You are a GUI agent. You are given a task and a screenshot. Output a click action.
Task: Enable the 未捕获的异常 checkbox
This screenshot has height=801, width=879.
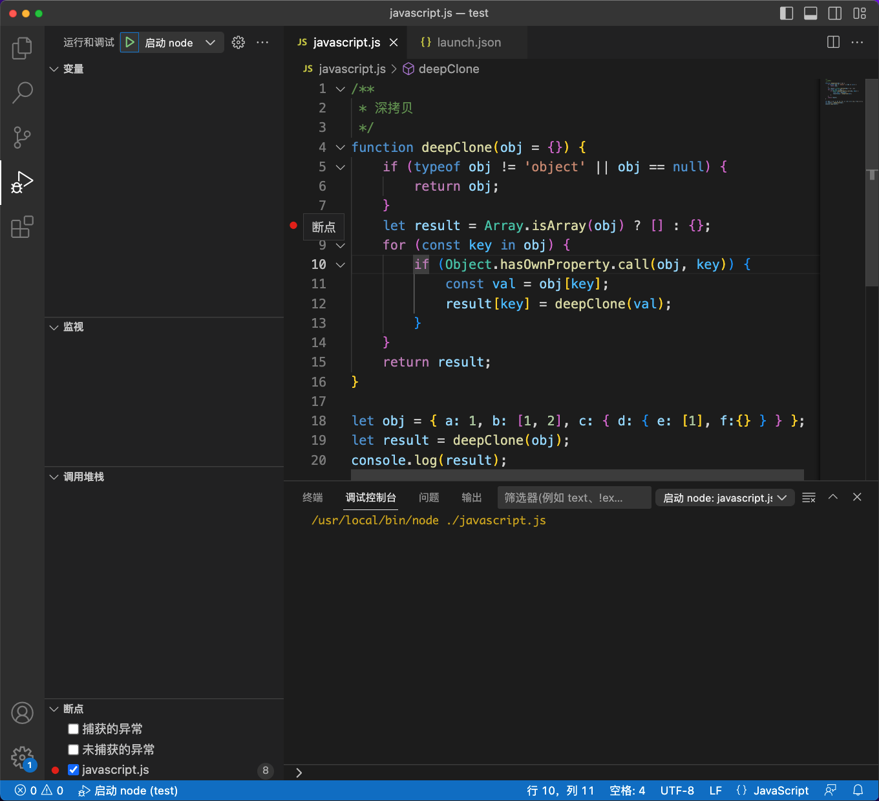(73, 749)
